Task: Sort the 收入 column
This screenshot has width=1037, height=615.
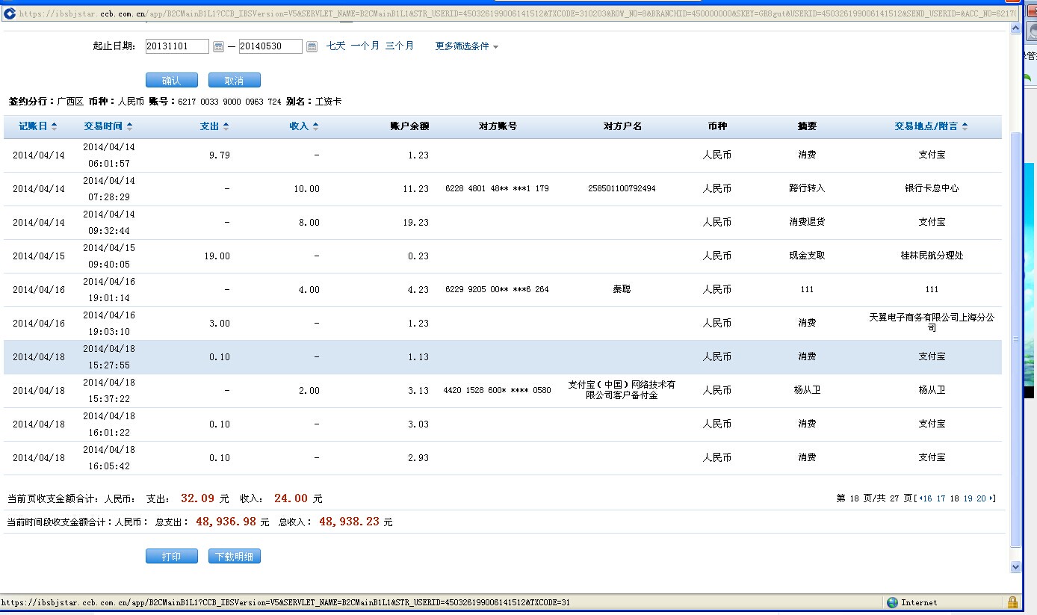Action: [303, 126]
